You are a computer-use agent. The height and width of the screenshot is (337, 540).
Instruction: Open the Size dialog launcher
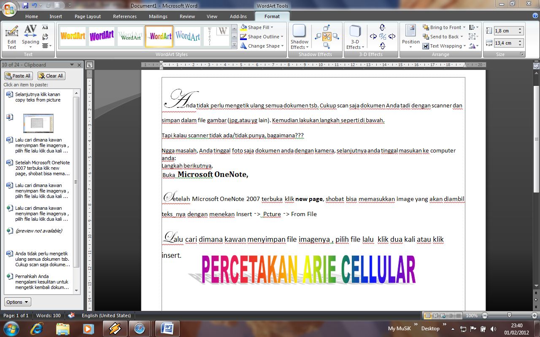(522, 54)
